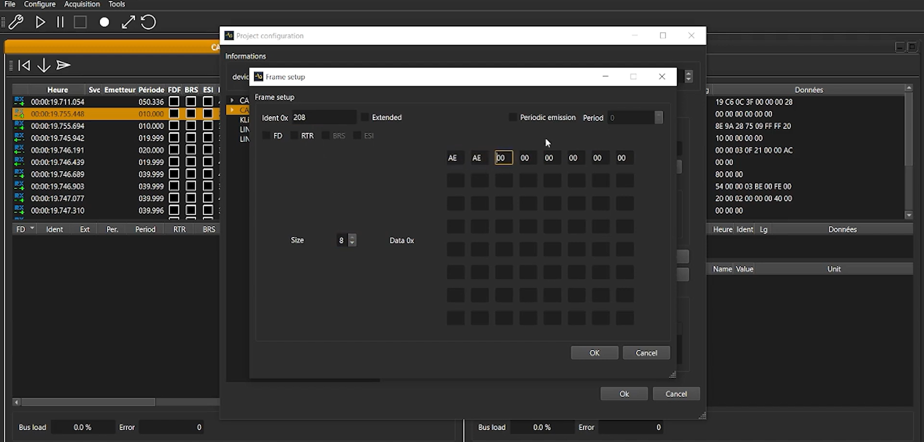924x442 pixels.
Task: Confirm Frame setup with OK button
Action: click(594, 353)
